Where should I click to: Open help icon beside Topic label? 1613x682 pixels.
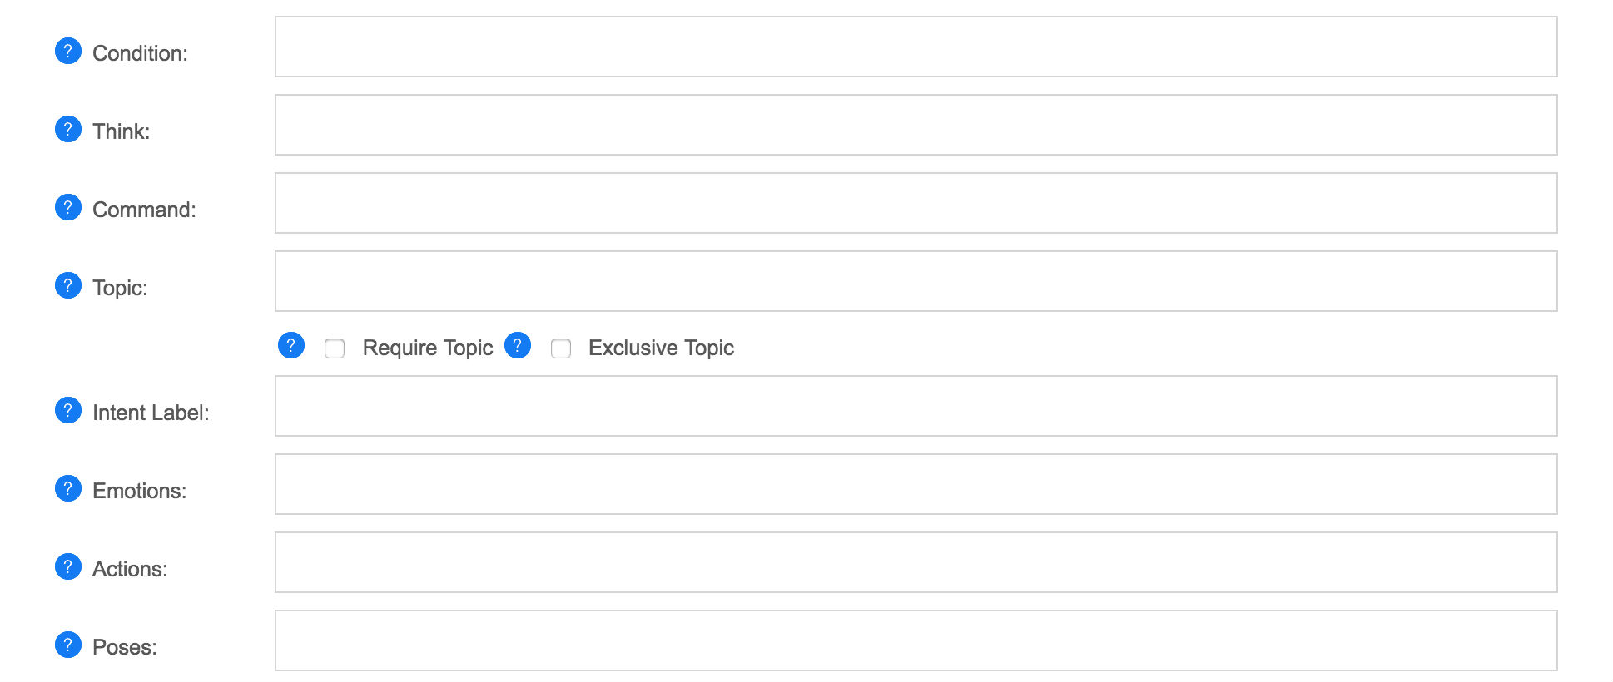click(68, 286)
